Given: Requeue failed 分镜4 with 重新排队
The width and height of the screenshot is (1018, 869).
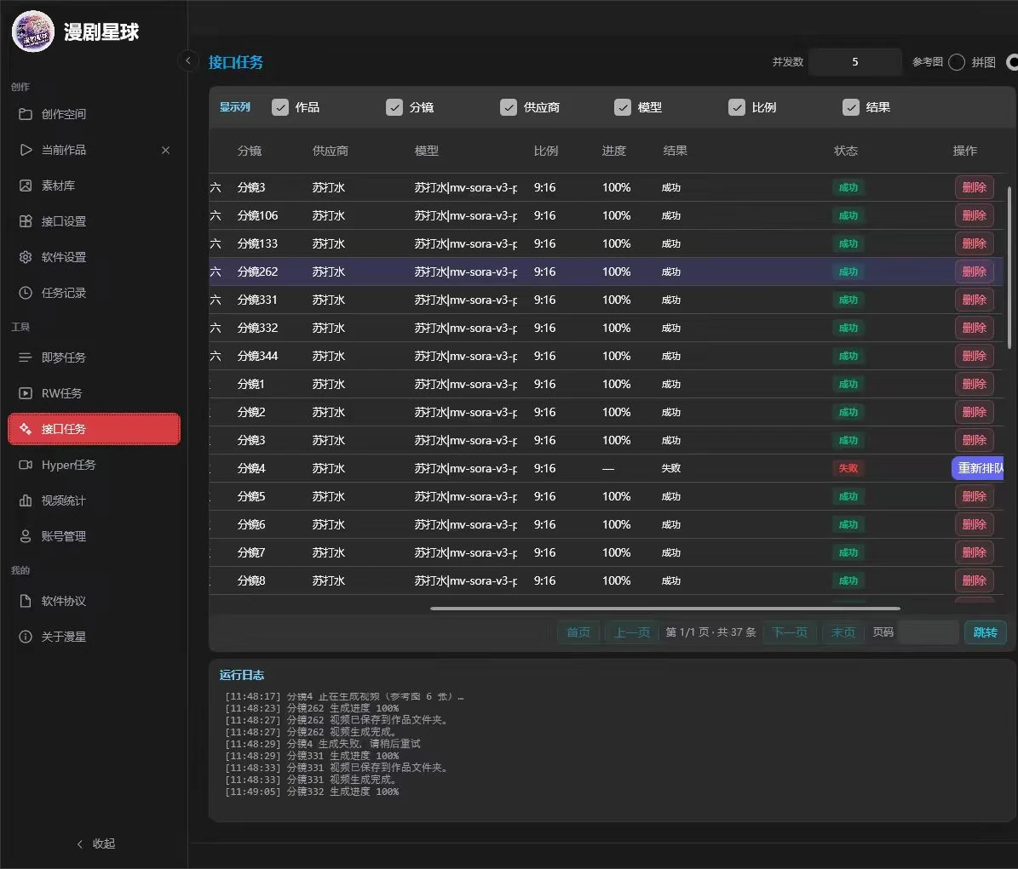Looking at the screenshot, I should click(978, 468).
